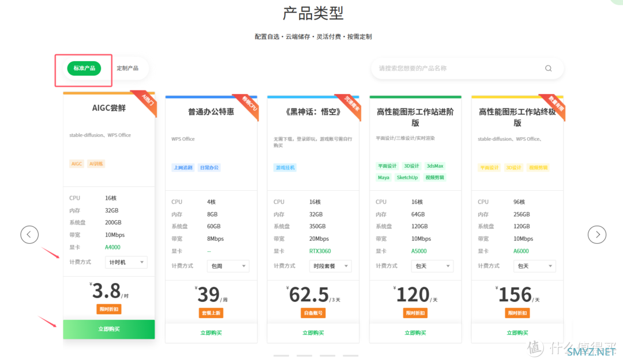Open the 时段套餐 billing dropdown
The height and width of the screenshot is (363, 623).
[x=331, y=266]
